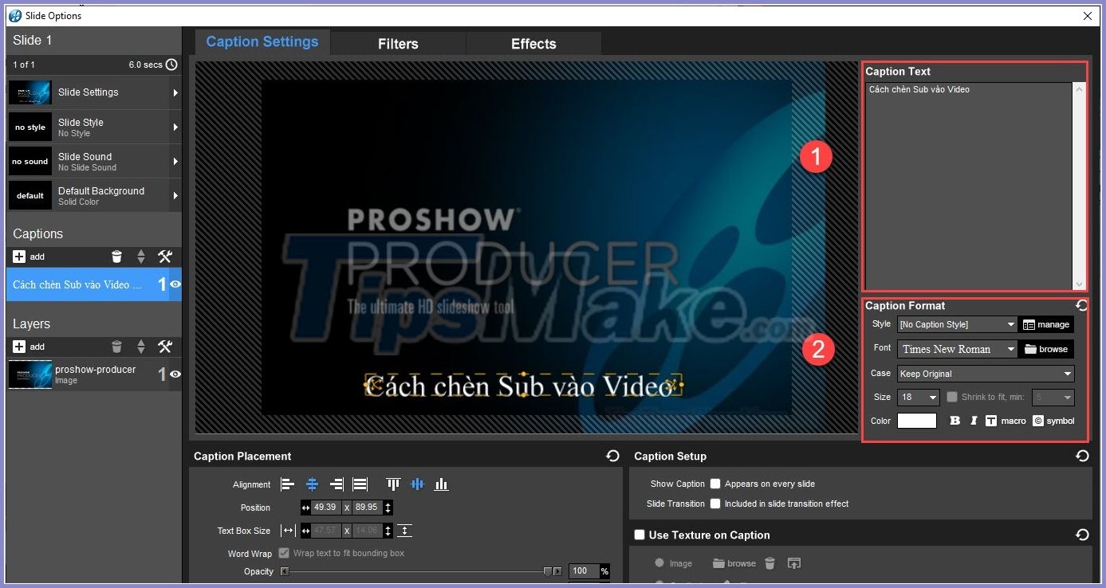This screenshot has height=588, width=1106.
Task: Select left text alignment
Action: coord(287,484)
